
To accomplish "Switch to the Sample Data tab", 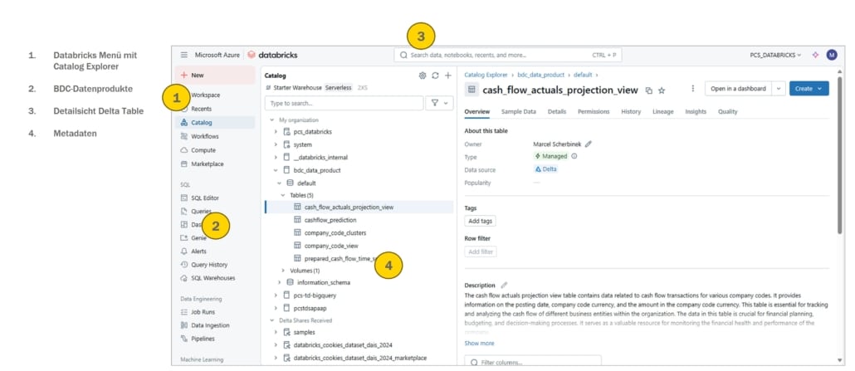I will [x=518, y=111].
